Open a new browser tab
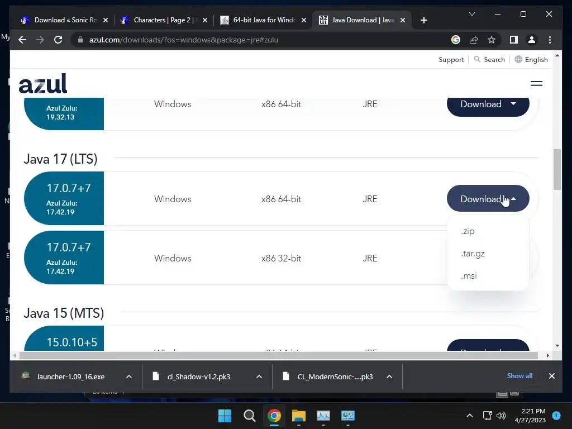Viewport: 572px width, 429px height. tap(423, 20)
